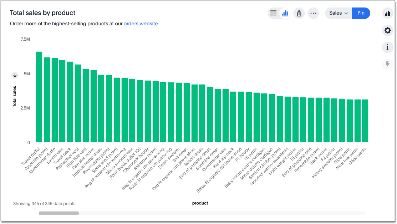The image size is (397, 224).
Task: Click the share icon
Action: pyautogui.click(x=299, y=14)
